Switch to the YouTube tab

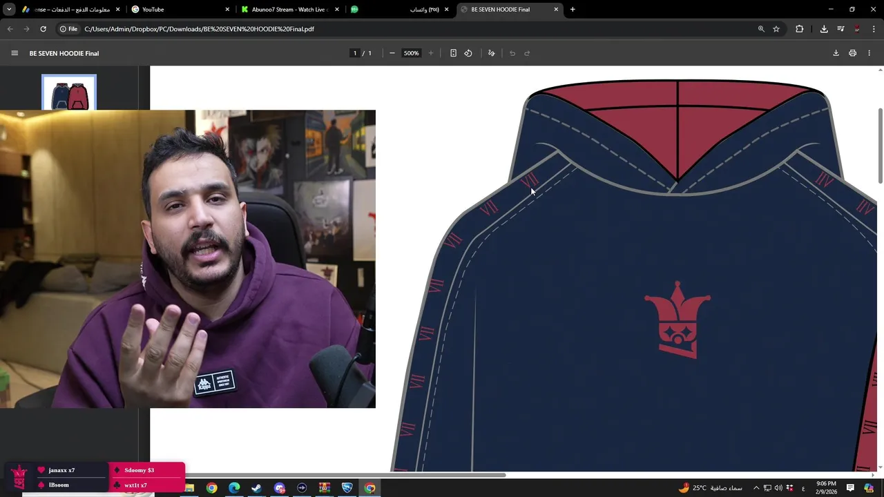coord(181,10)
